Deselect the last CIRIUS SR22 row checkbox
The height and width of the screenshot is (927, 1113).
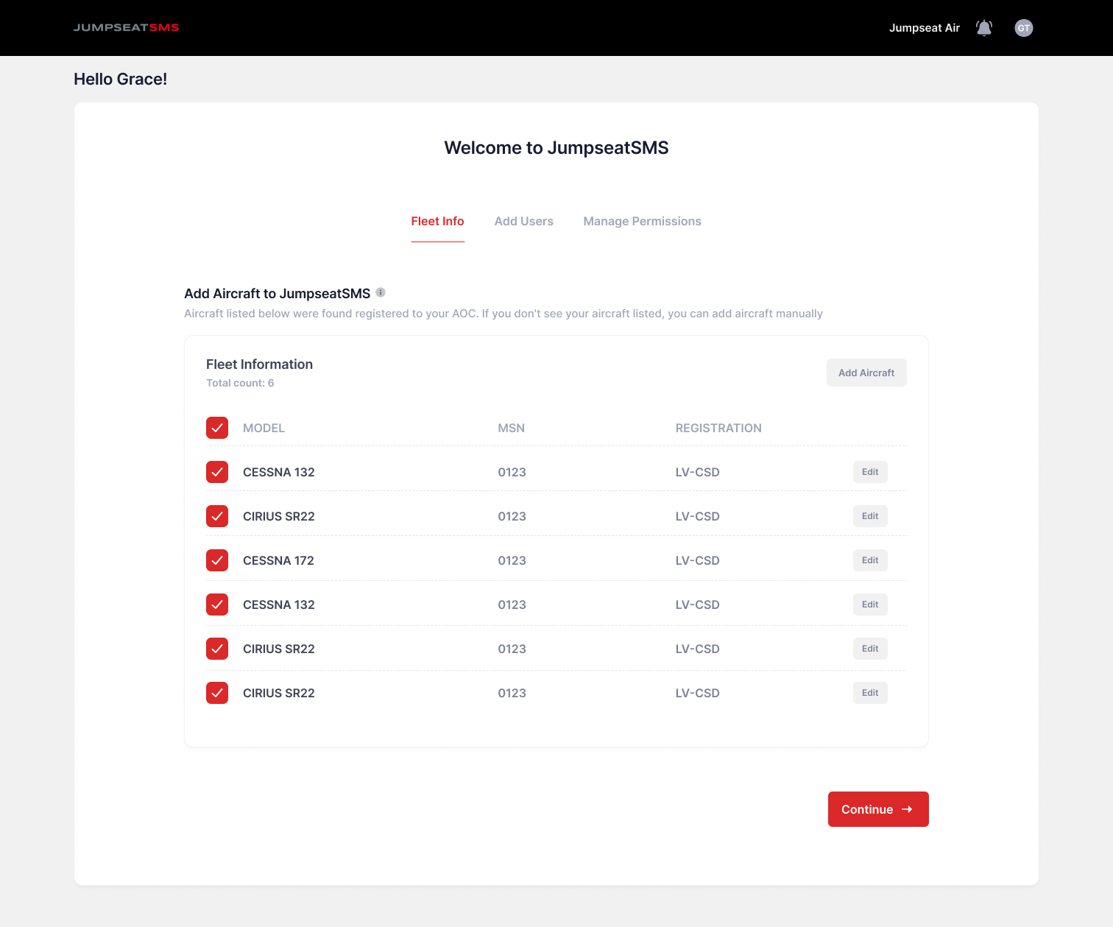coord(217,693)
